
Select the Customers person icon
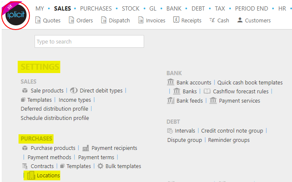[240, 20]
